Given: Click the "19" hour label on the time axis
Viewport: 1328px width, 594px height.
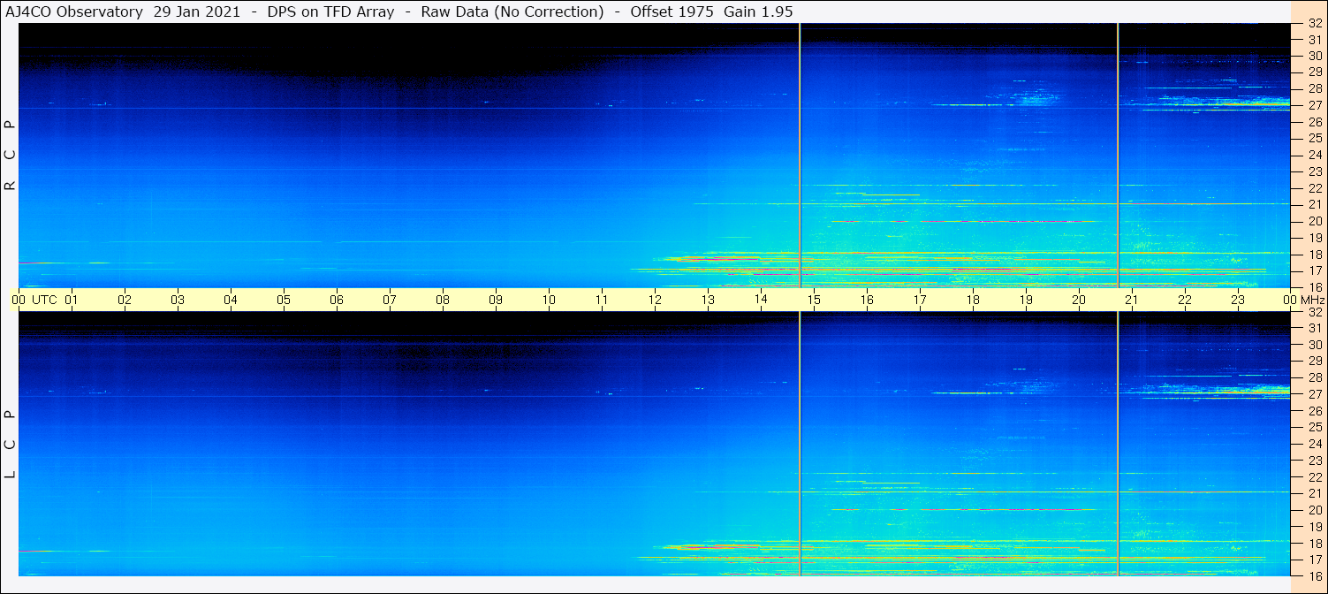Looking at the screenshot, I should click(x=1026, y=300).
